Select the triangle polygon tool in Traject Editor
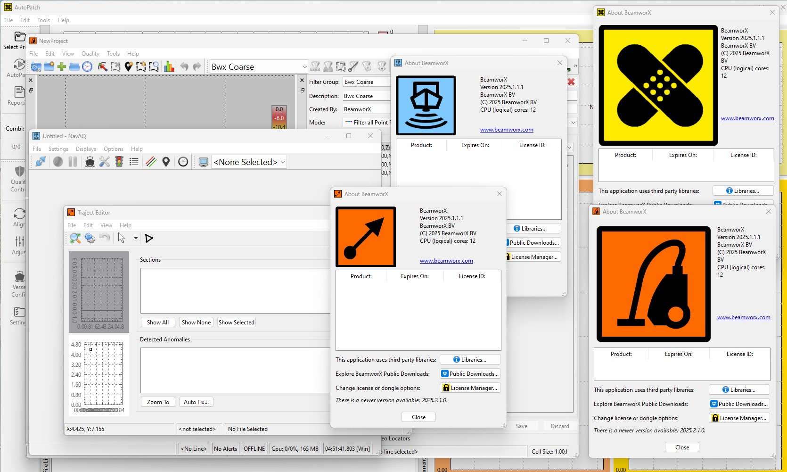The height and width of the screenshot is (472, 787). point(149,238)
